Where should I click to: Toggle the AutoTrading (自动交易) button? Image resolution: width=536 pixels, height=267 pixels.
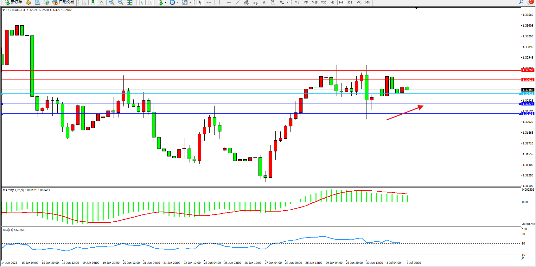point(63,2)
